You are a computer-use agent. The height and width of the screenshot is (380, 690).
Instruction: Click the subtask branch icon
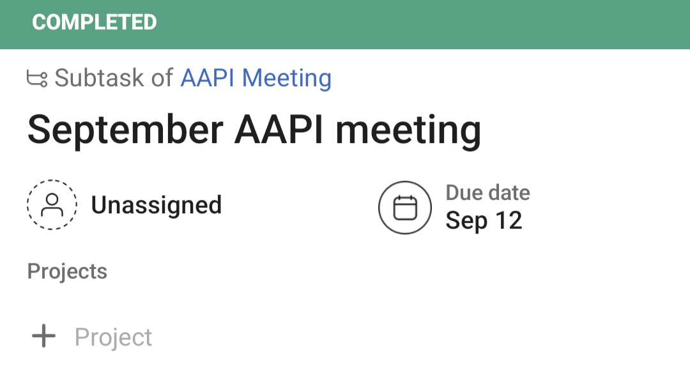click(x=37, y=79)
